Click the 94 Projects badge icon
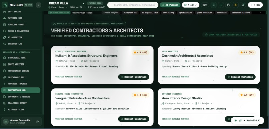 (186, 61)
